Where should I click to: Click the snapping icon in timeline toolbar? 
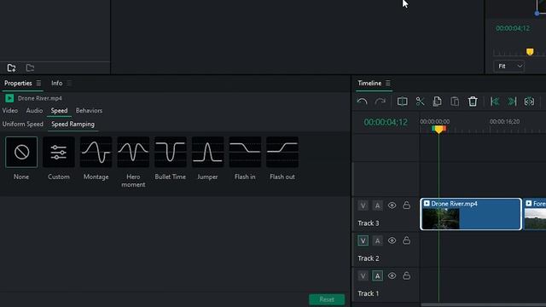pyautogui.click(x=402, y=101)
